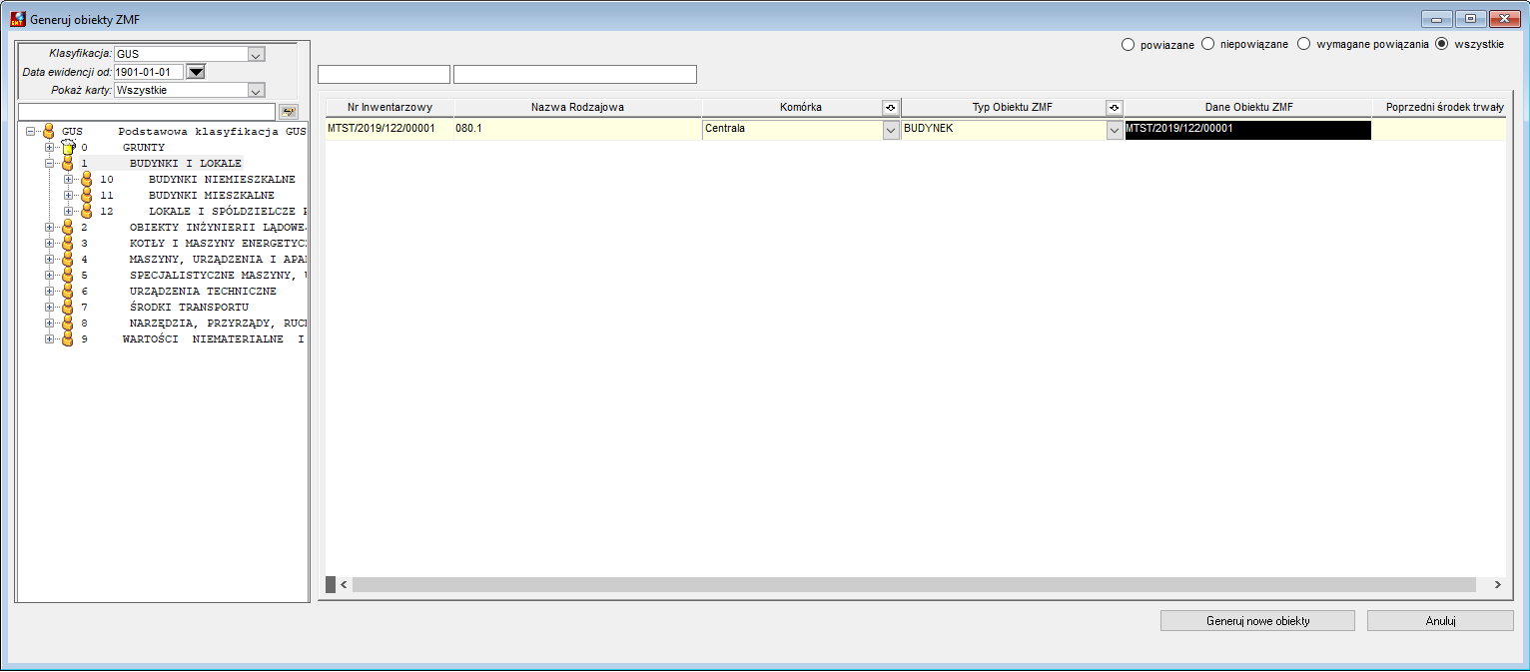This screenshot has width=1530, height=672.
Task: Click the GRUNTY node icon in the tree
Action: 69,147
